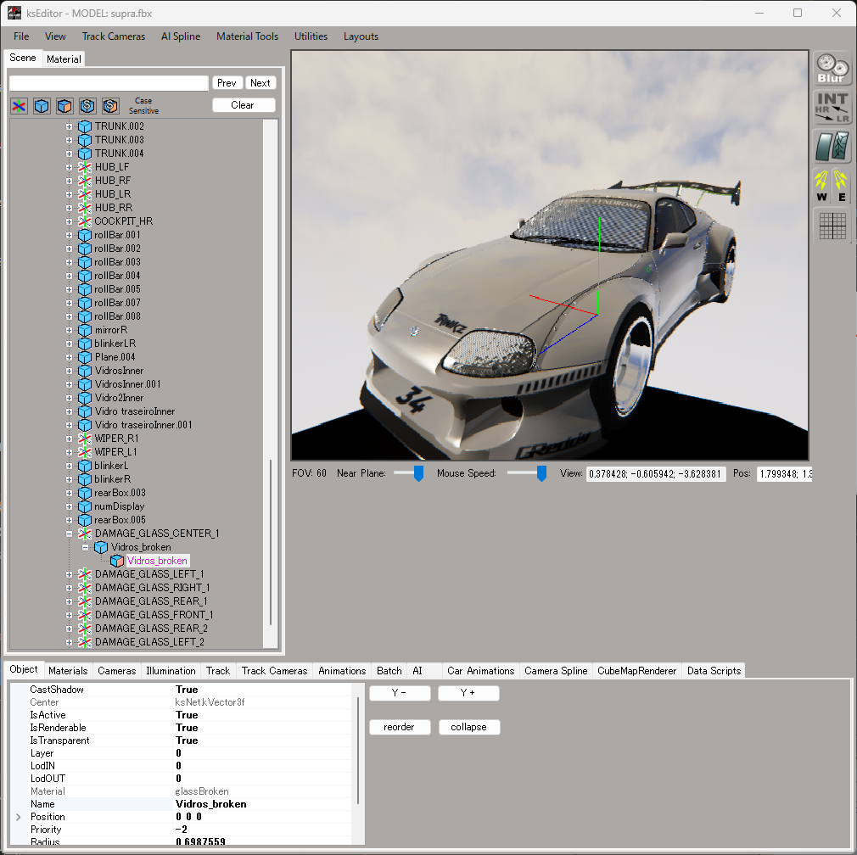Click the cube icon next to Plane.004
The height and width of the screenshot is (855, 857).
[85, 357]
